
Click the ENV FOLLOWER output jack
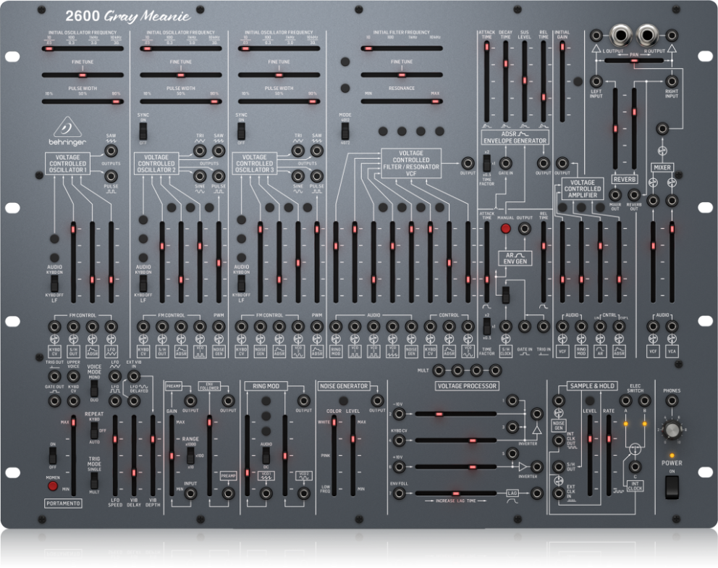click(x=229, y=401)
